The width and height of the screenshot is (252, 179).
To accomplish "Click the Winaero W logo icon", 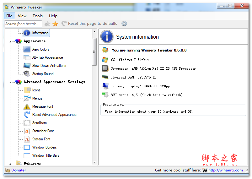I will (205, 170).
